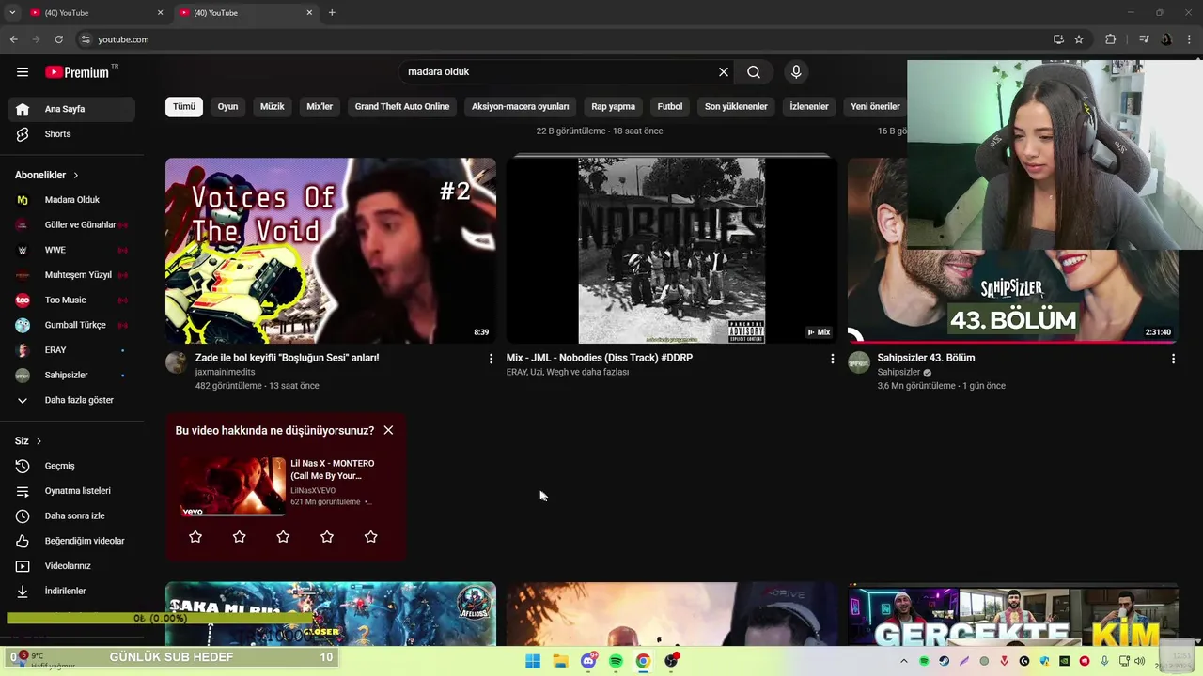Go to Ana Sayfa in sidebar
This screenshot has width=1203, height=676.
71,109
